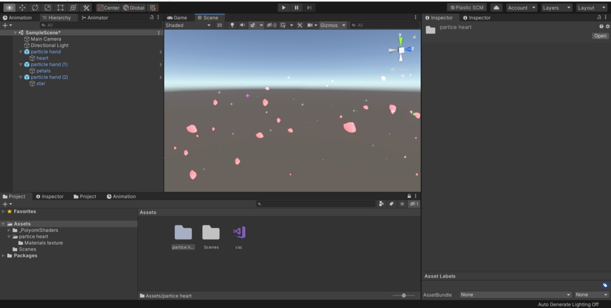The image size is (611, 308).
Task: Open the Gizmos dropdown arrow
Action: pyautogui.click(x=344, y=25)
